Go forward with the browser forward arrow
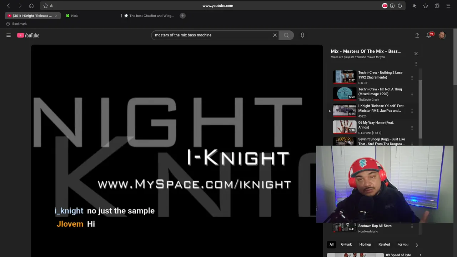The height and width of the screenshot is (257, 457). tap(20, 6)
